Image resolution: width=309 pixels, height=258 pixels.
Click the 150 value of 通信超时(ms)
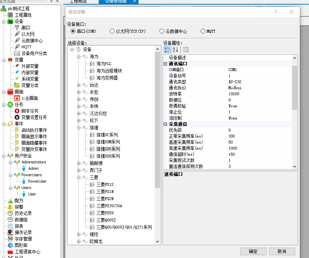click(259, 154)
